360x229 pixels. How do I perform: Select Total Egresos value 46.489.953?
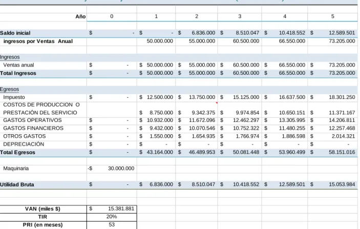(x=202, y=152)
